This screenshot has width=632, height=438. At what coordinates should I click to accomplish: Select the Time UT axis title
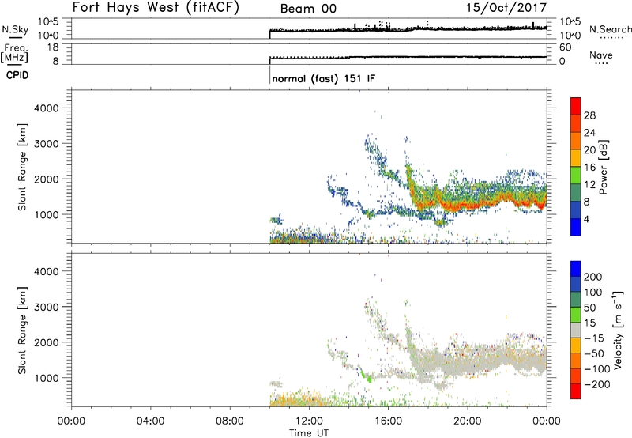click(309, 433)
